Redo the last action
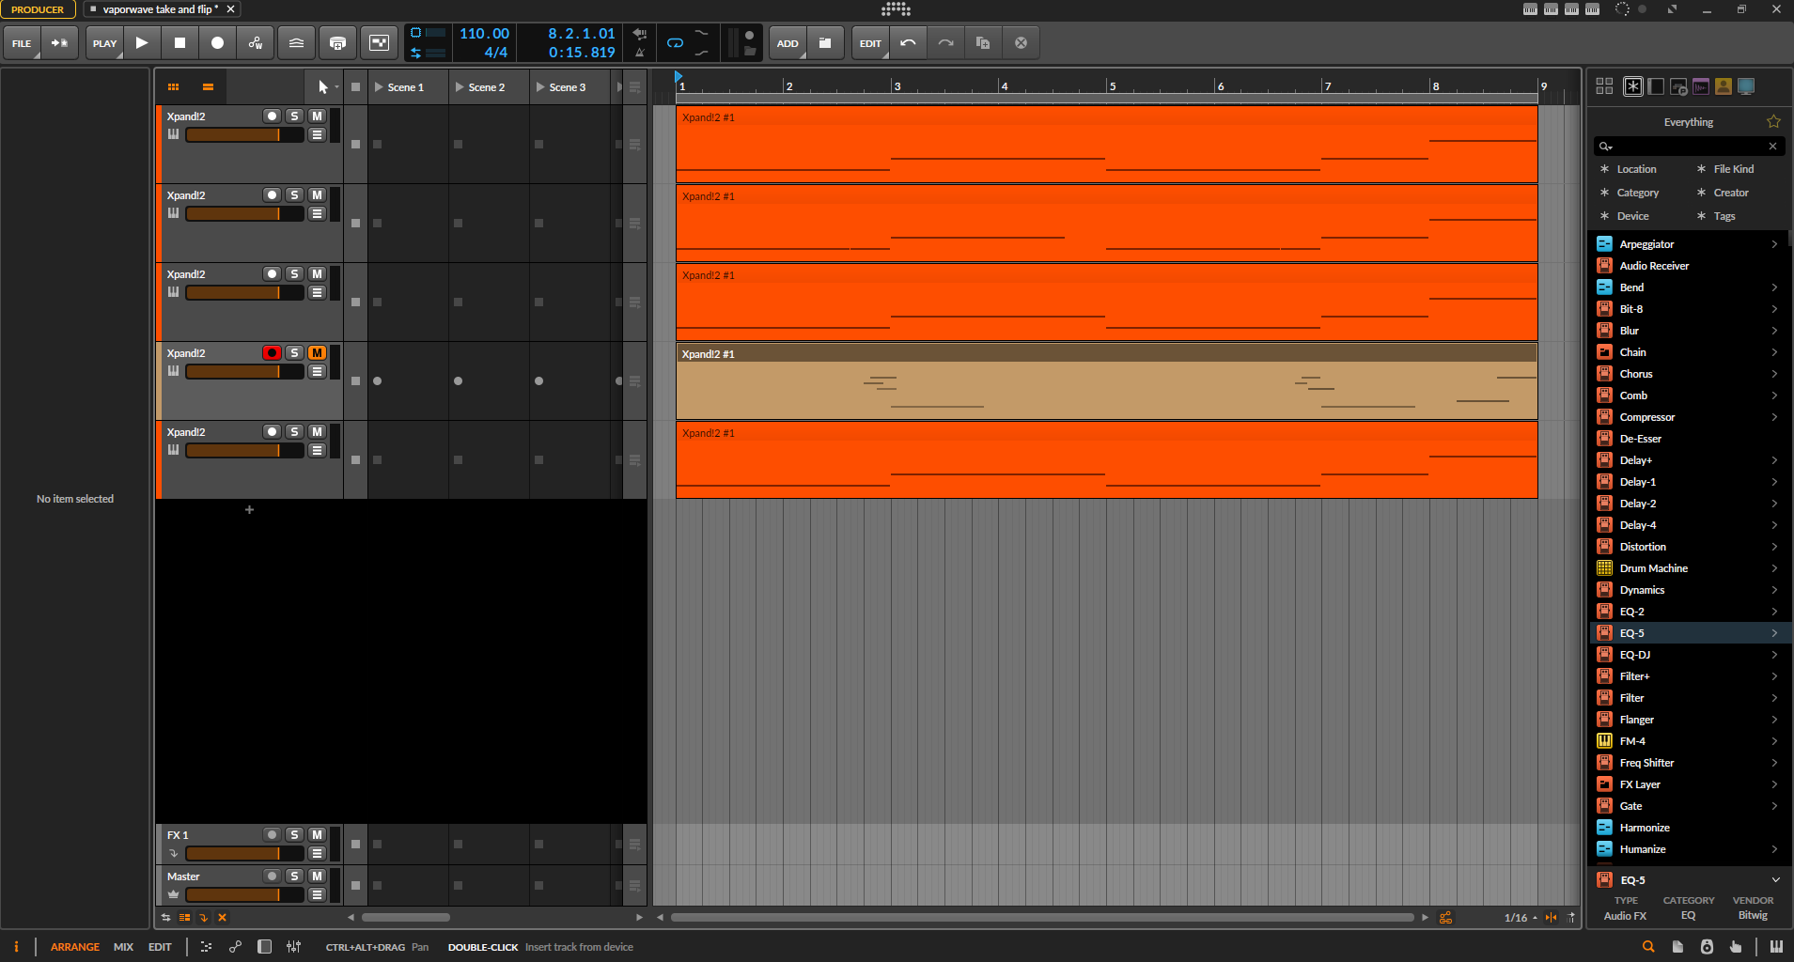Image resolution: width=1794 pixels, height=962 pixels. click(945, 43)
